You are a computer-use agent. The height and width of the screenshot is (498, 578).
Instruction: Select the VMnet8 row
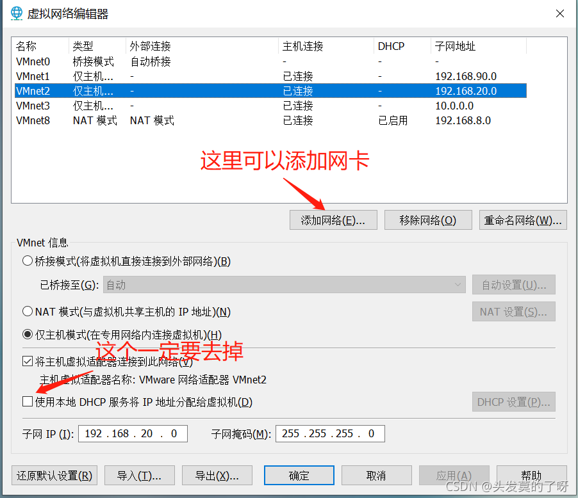pos(270,120)
